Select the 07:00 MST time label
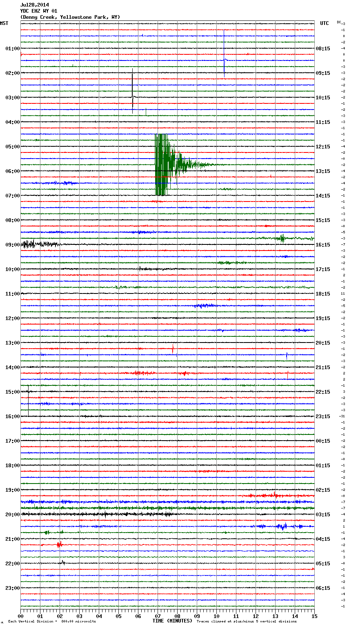This screenshot has height=627, width=347. point(13,196)
